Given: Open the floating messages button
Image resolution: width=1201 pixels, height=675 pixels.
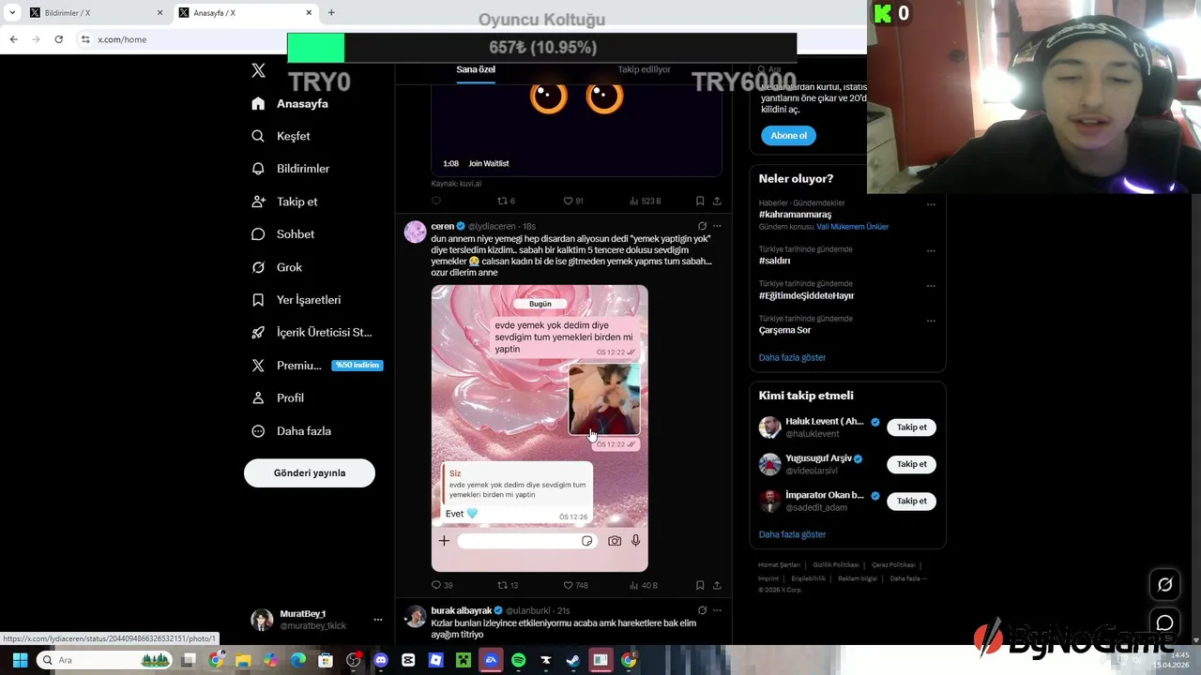Looking at the screenshot, I should tap(1164, 622).
